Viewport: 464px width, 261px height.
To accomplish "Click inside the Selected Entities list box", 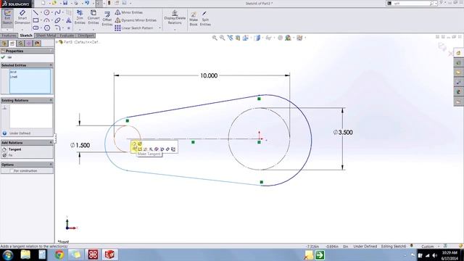I will (30, 81).
